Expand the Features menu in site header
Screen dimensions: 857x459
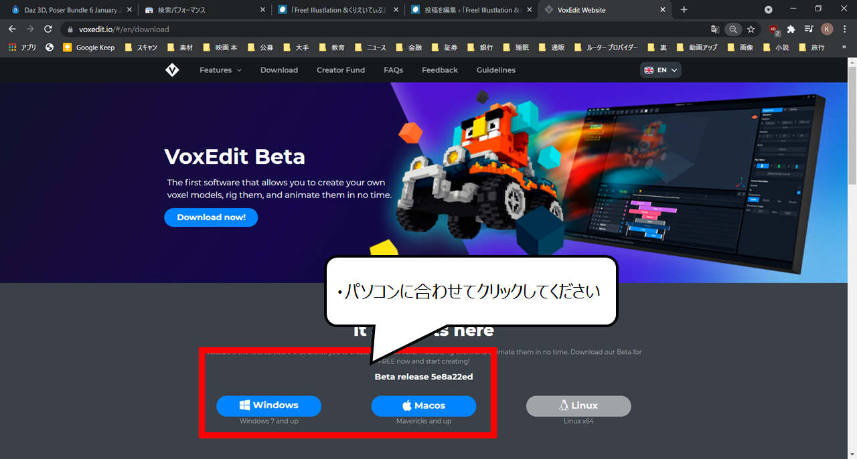[x=220, y=70]
